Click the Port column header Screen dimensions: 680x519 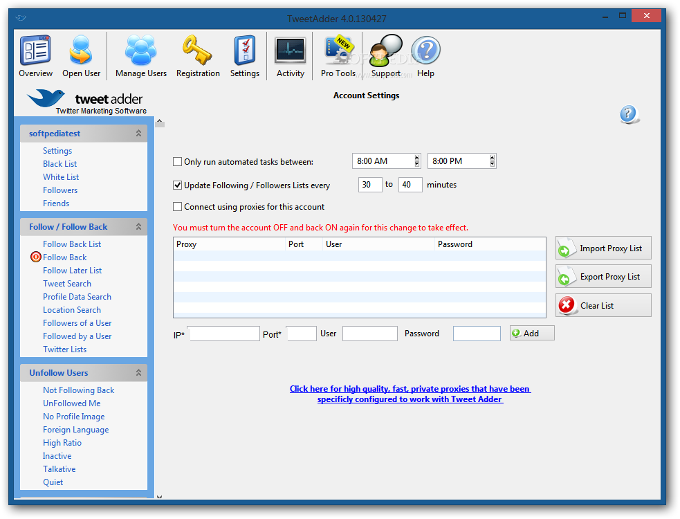click(304, 244)
